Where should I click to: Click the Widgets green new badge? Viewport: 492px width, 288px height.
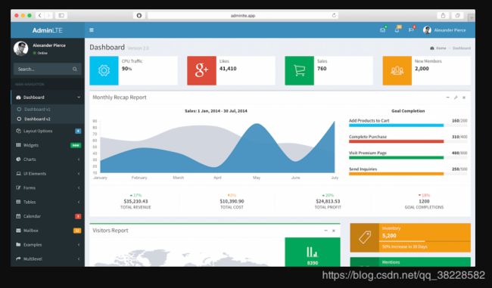click(x=76, y=145)
